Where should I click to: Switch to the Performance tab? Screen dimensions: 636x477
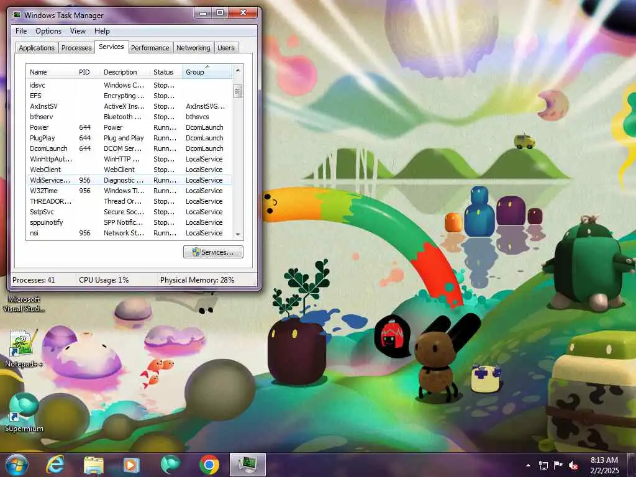[x=150, y=48]
